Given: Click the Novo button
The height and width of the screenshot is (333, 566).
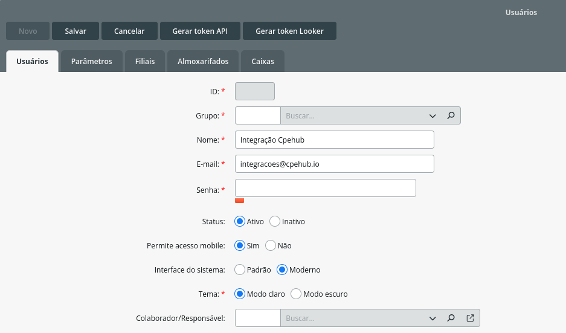Looking at the screenshot, I should click(28, 31).
